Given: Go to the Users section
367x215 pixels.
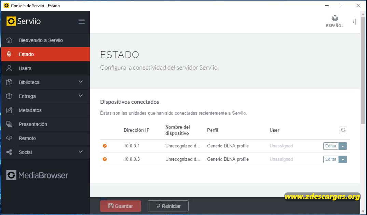Looking at the screenshot, I should tap(45, 68).
